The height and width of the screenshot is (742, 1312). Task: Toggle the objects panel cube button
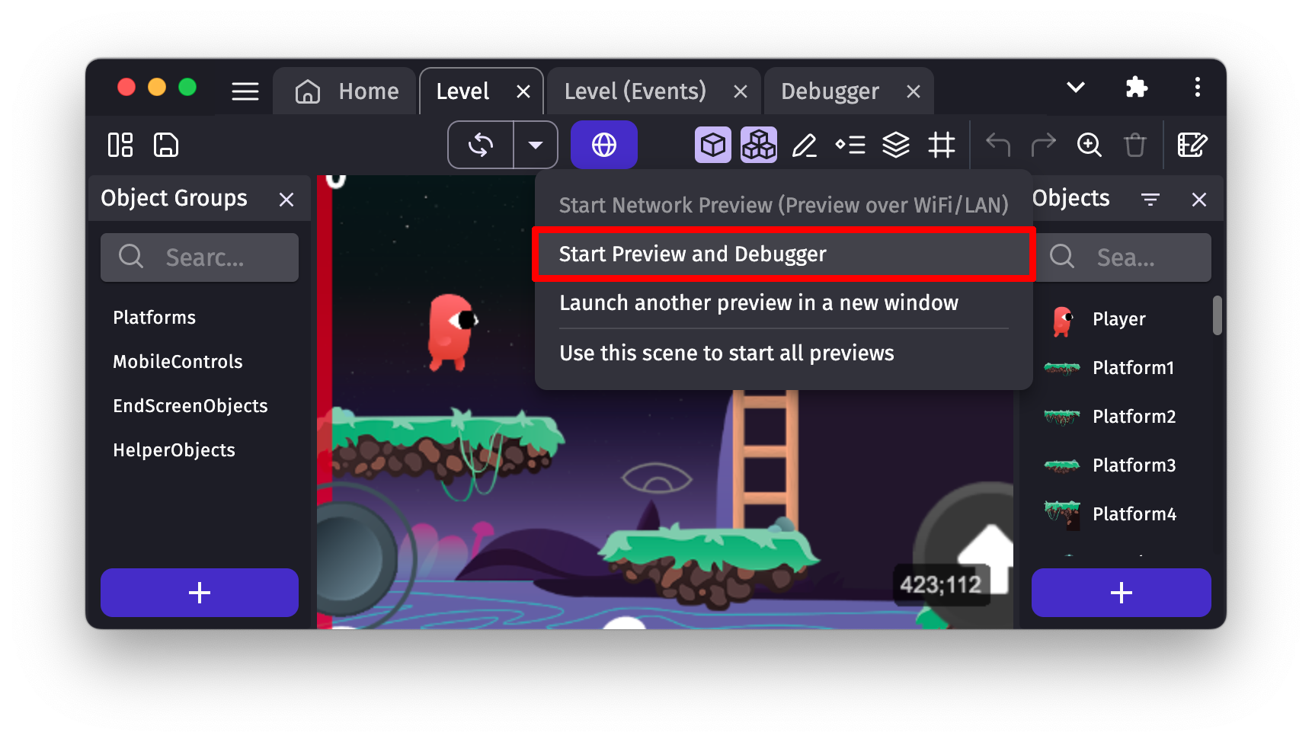click(712, 145)
